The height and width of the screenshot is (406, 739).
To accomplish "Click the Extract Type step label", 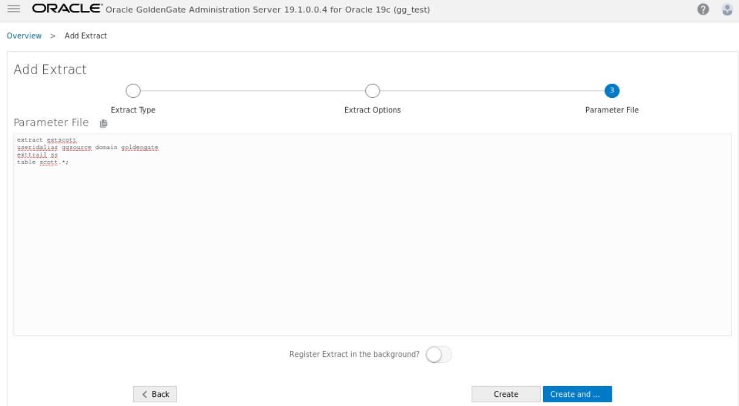I will (x=133, y=110).
